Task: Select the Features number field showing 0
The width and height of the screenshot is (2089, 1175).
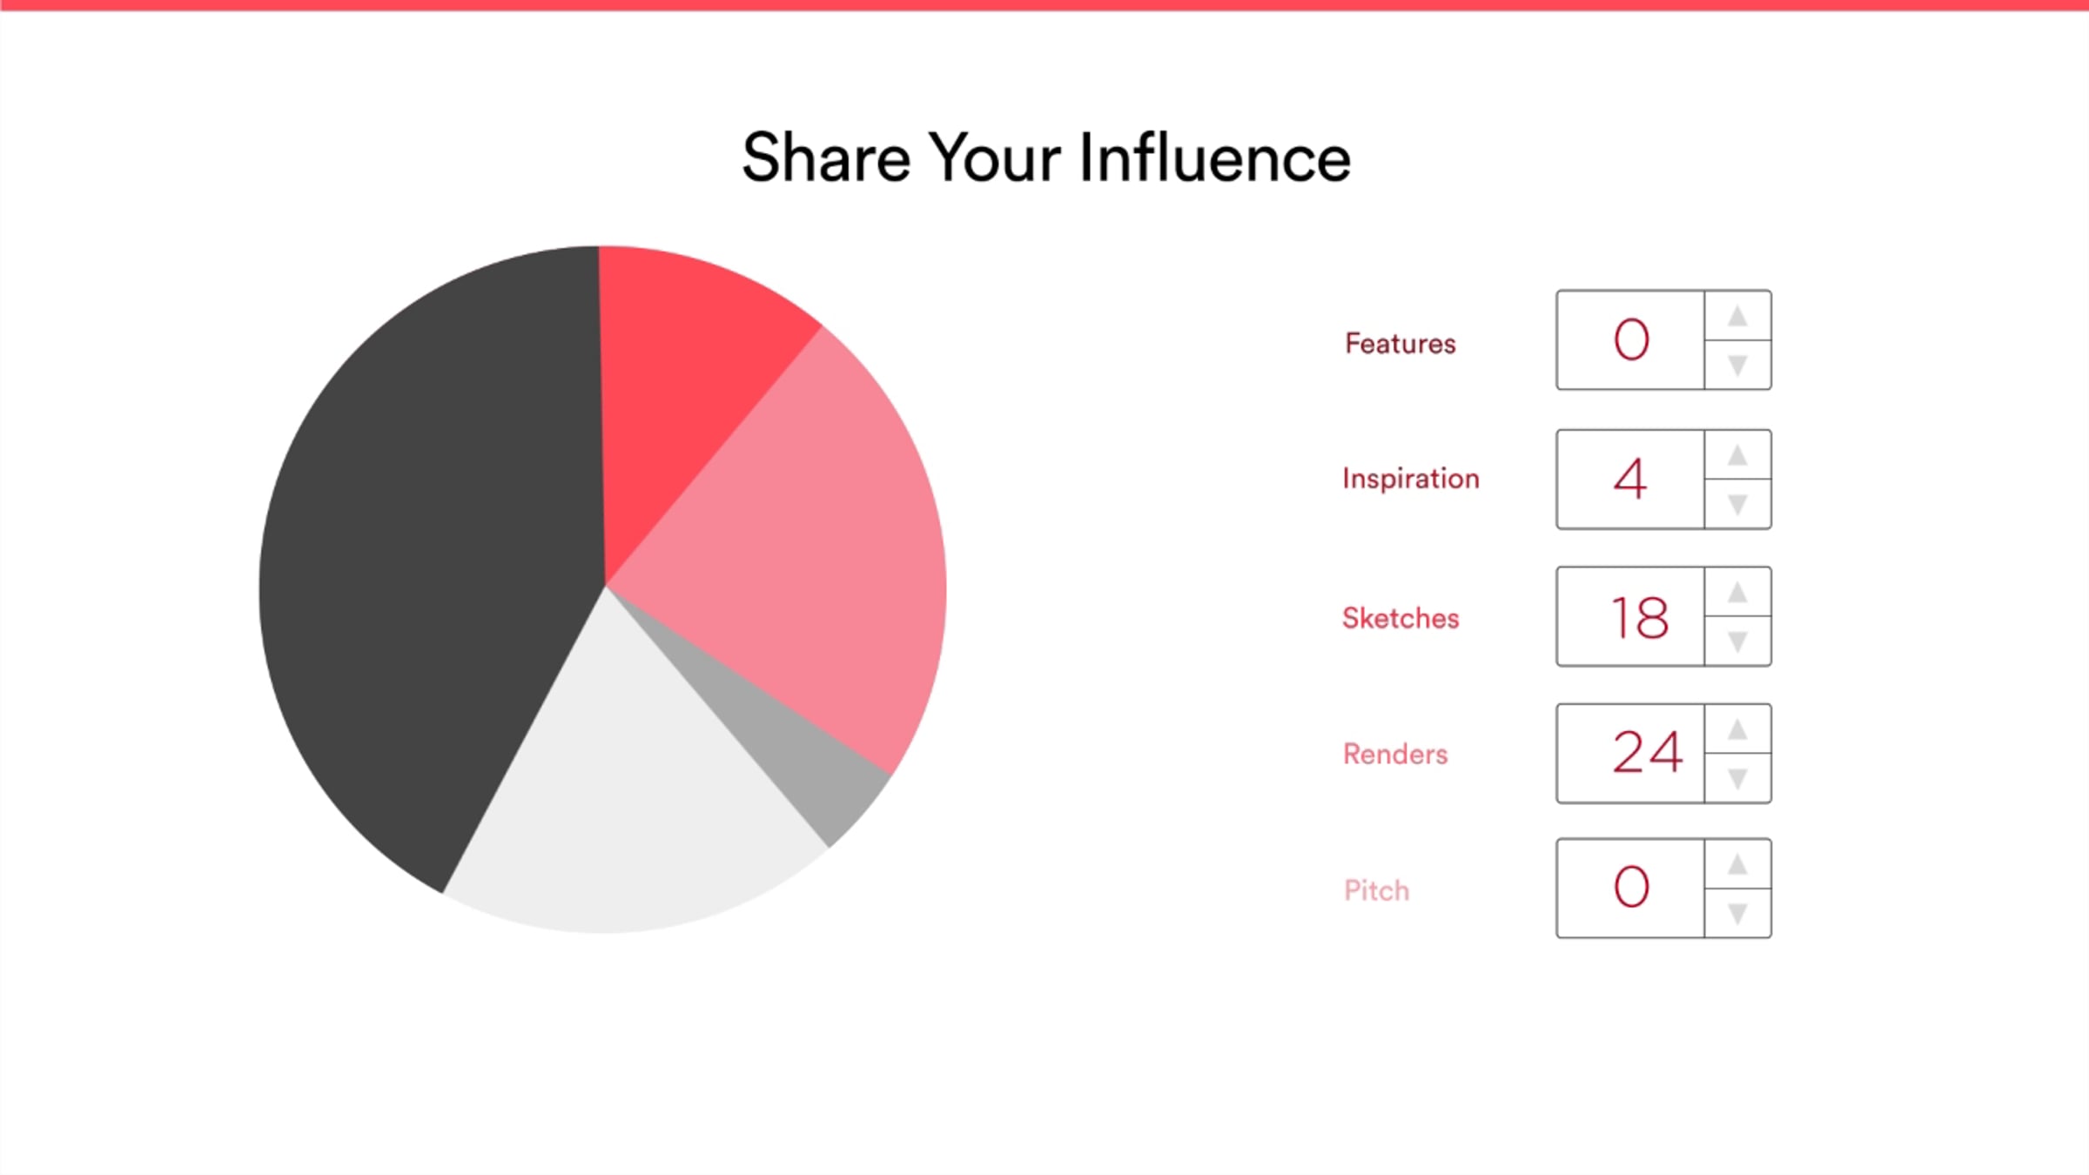Action: (x=1630, y=340)
